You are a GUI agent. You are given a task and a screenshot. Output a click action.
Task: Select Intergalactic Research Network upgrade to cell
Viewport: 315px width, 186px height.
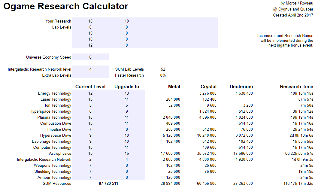tap(127, 160)
